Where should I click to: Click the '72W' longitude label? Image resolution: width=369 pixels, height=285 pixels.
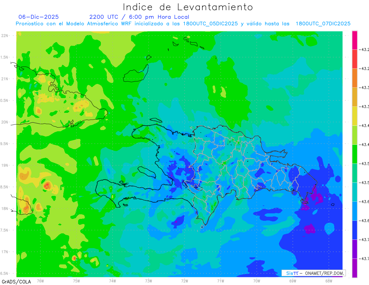coord(184,281)
